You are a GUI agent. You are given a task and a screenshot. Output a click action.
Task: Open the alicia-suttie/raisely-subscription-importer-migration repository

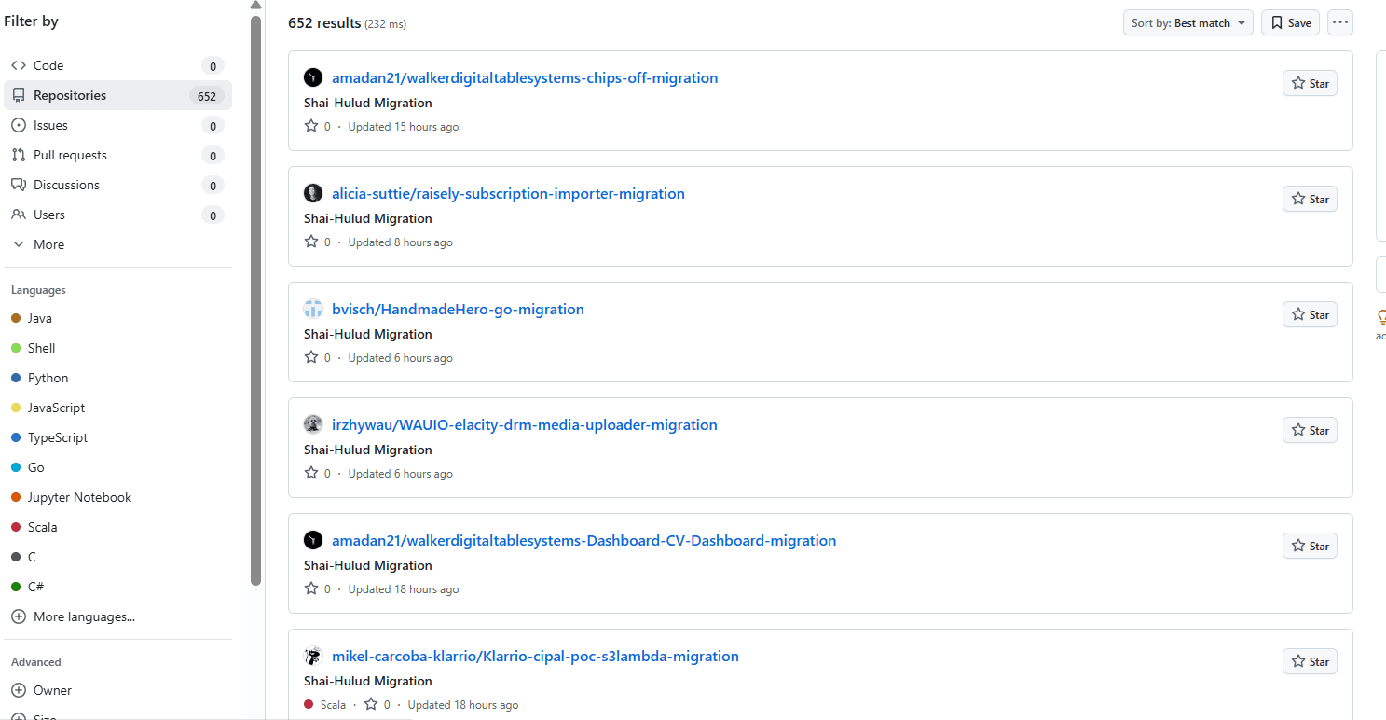point(508,194)
